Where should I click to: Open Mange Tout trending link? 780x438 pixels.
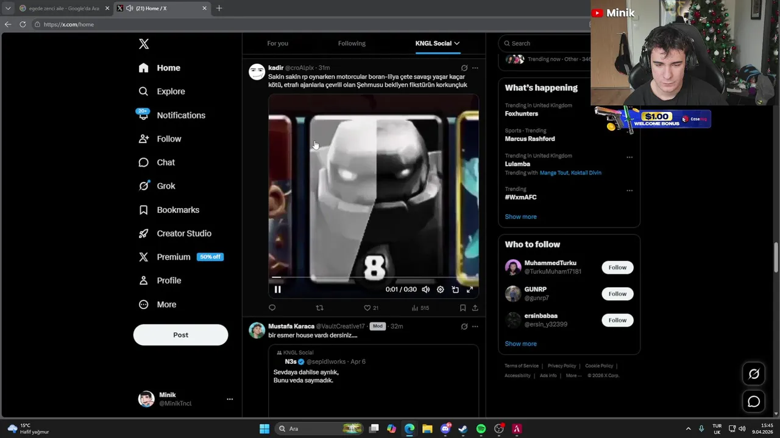coord(554,173)
